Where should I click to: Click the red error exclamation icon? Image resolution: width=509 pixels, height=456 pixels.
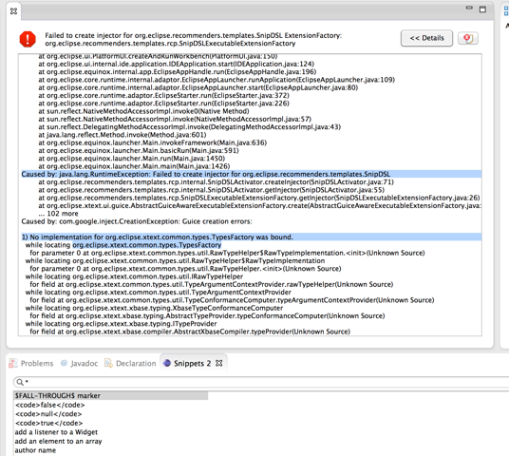28,39
